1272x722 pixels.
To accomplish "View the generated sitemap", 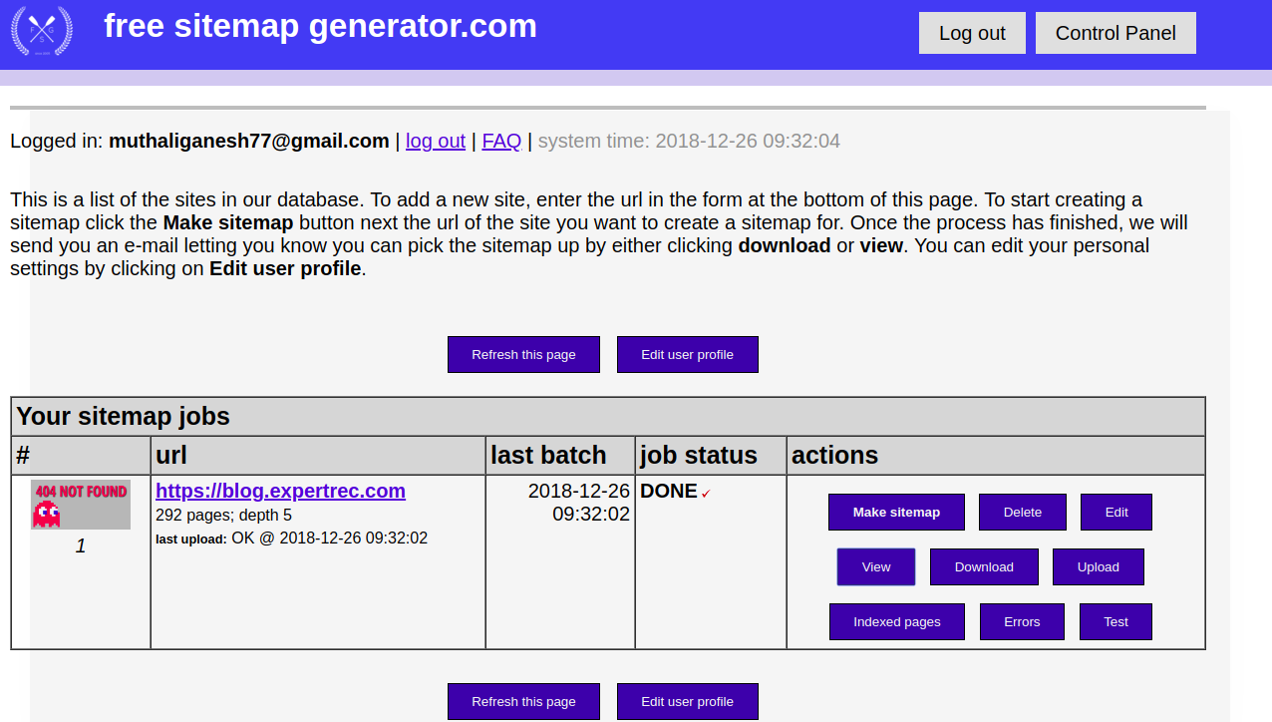I will [x=875, y=566].
